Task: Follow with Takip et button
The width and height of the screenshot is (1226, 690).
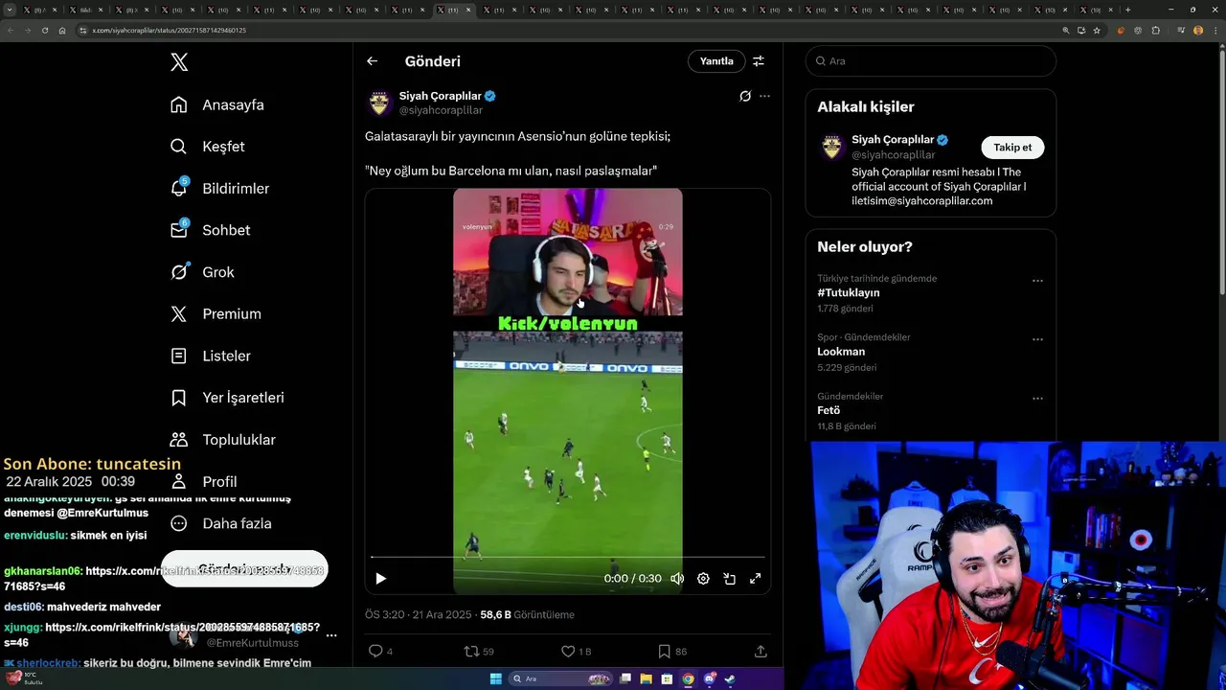Action: (x=1012, y=148)
